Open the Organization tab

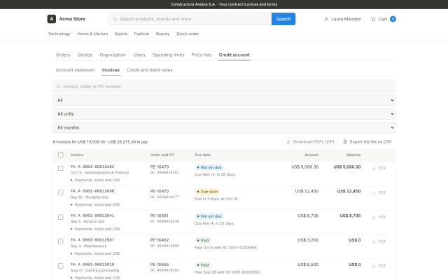click(113, 55)
